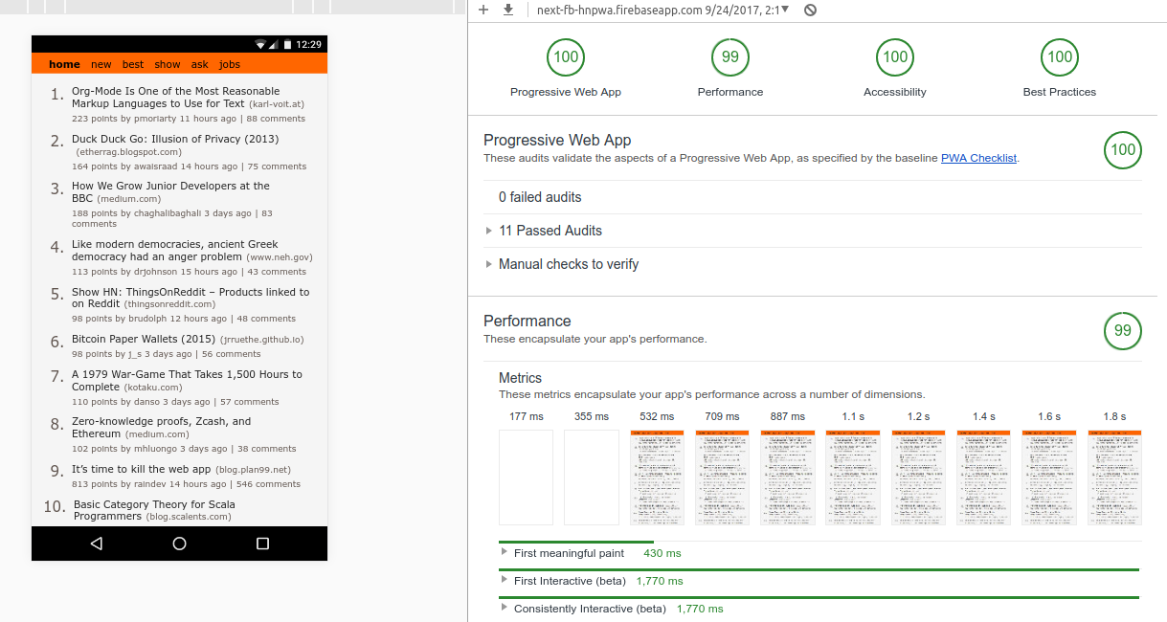The height and width of the screenshot is (622, 1167).
Task: Click the battery icon in phone status bar
Action: (x=287, y=45)
